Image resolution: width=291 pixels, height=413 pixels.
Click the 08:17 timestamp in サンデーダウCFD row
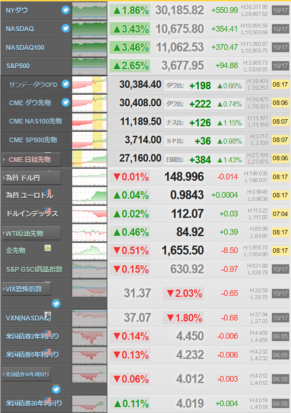(280, 84)
